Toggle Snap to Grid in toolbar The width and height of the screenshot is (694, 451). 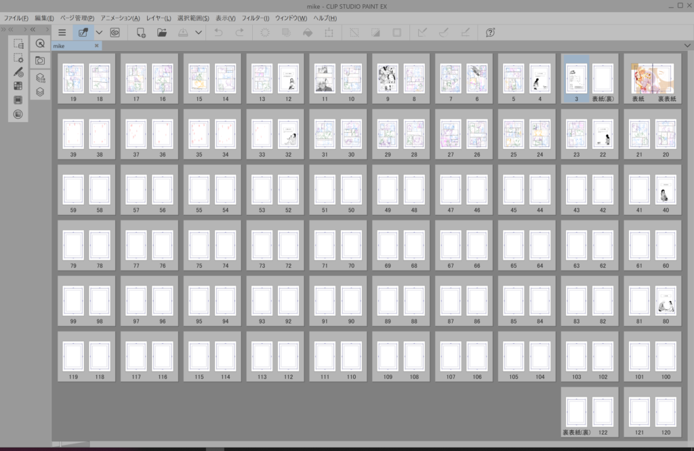pyautogui.click(x=465, y=32)
